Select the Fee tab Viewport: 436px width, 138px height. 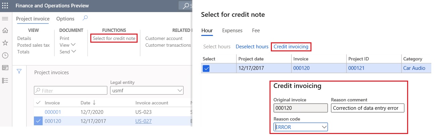(256, 31)
